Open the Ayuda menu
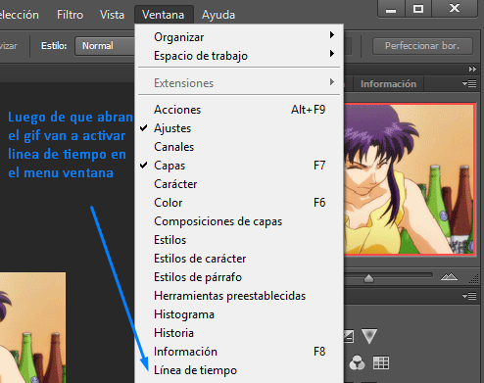This screenshot has height=383, width=484. click(x=218, y=15)
